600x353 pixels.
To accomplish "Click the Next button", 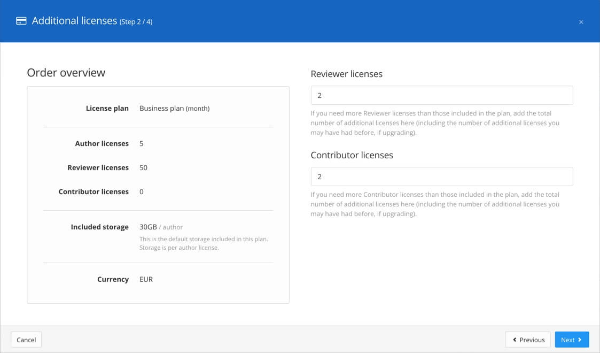I will point(572,340).
